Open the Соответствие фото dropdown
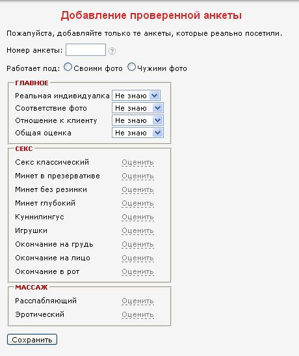 point(138,108)
